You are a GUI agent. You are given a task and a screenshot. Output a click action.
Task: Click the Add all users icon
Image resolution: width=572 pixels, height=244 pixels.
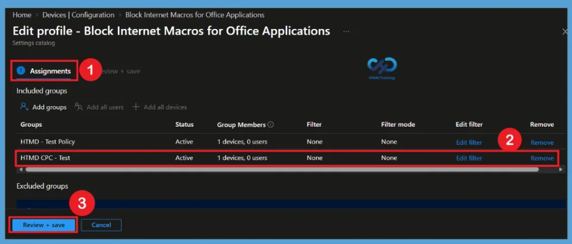pos(78,107)
